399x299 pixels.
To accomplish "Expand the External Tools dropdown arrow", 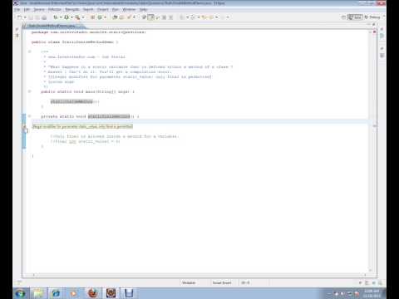I will (x=83, y=17).
